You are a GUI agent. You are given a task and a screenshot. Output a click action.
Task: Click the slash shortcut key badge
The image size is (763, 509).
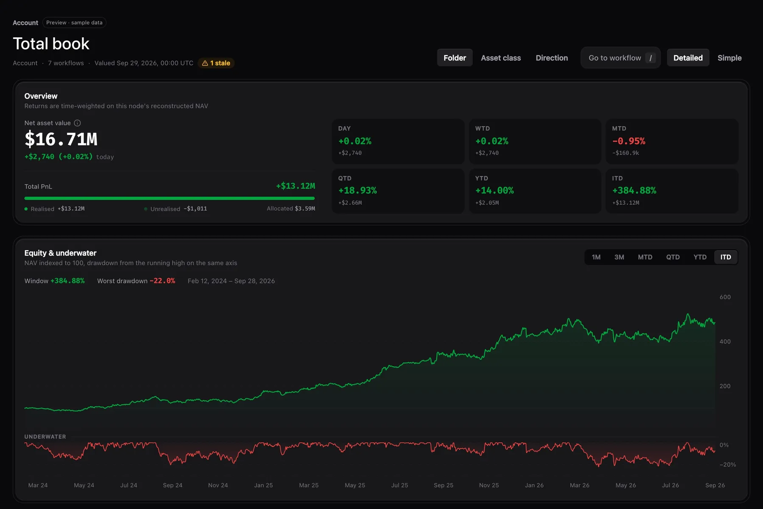[651, 58]
